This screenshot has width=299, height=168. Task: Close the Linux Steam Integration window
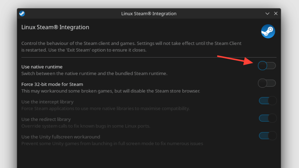pos(276,13)
